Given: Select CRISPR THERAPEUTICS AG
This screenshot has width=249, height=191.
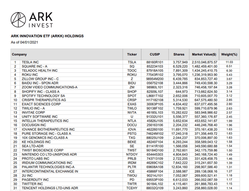Looking at the screenshot, I should pos(44,100).
